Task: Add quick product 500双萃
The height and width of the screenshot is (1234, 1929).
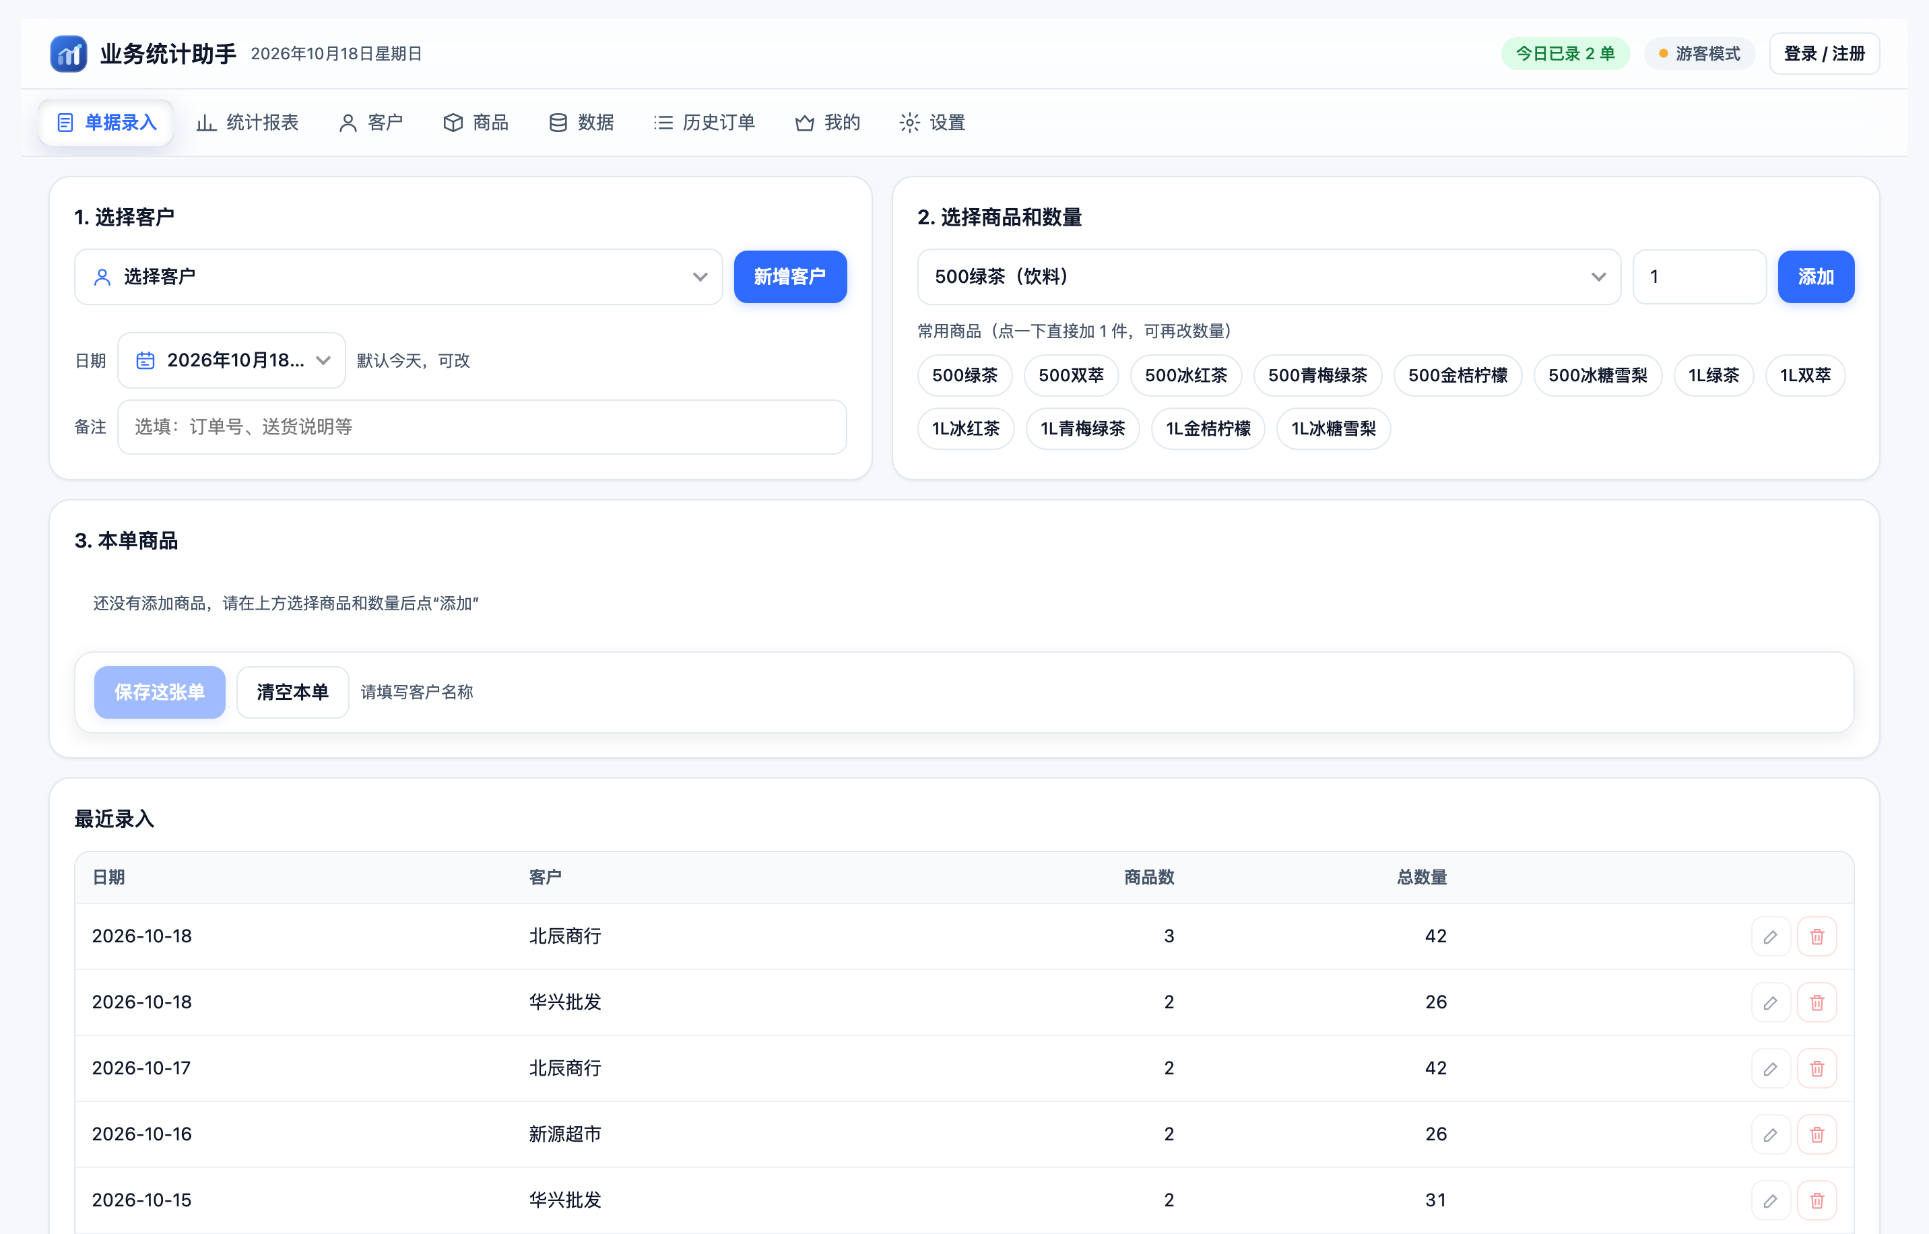Action: tap(1071, 376)
